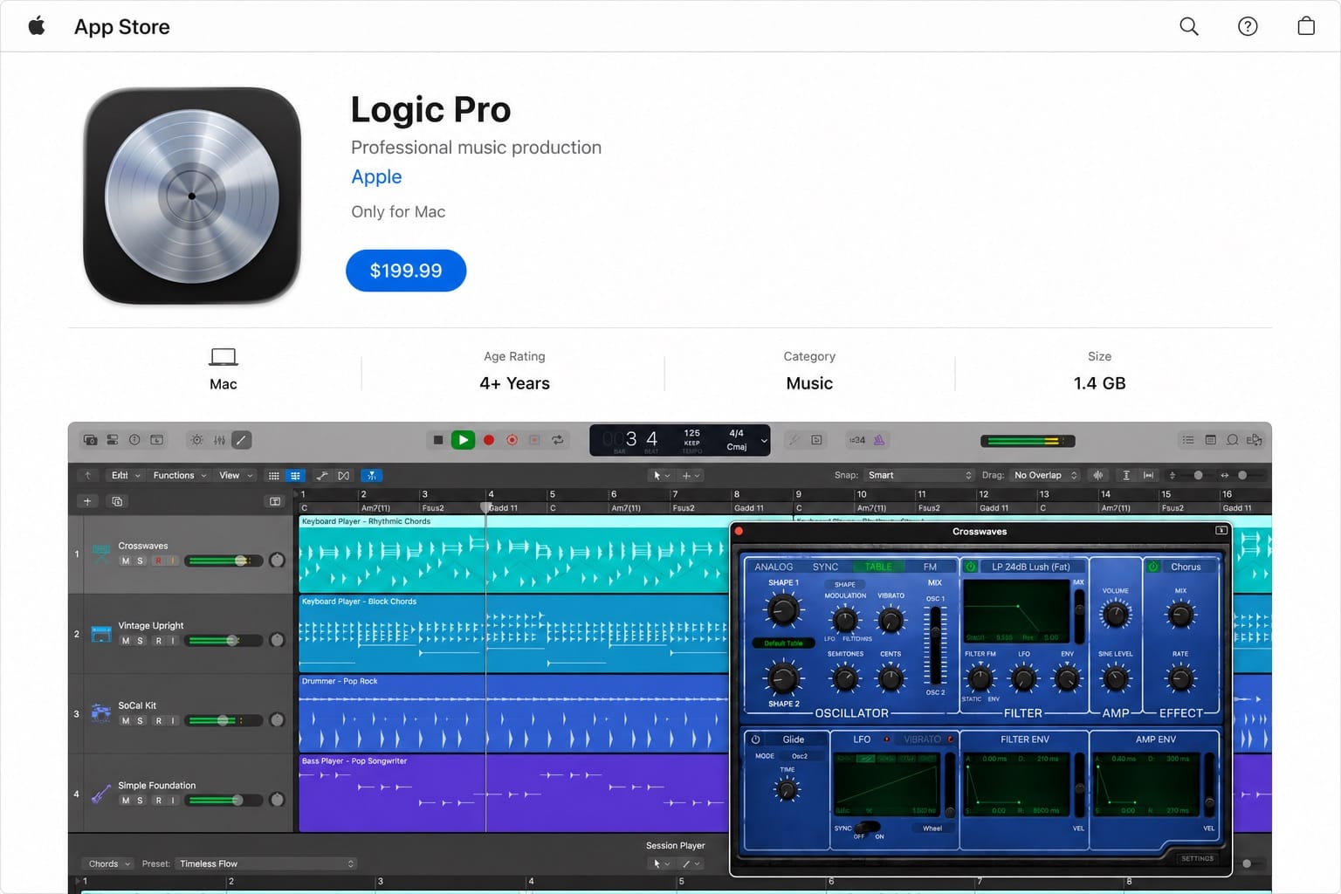Record-enable the SoCal Kit track

click(x=158, y=720)
